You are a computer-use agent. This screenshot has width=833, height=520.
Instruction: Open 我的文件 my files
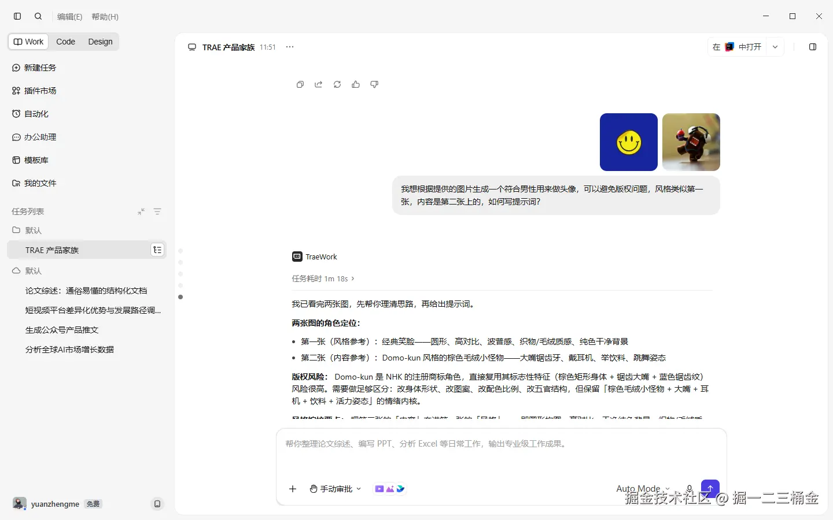pos(87,183)
